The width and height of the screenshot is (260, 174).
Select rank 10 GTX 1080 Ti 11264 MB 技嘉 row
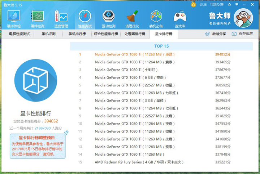161,124
